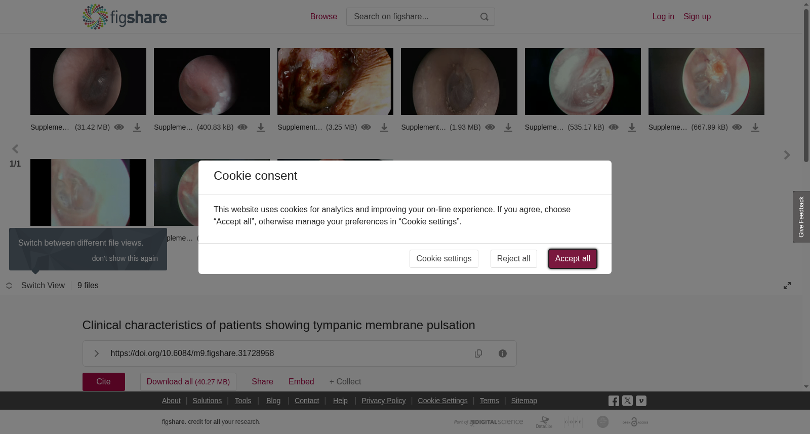Open figshare's Facebook page
This screenshot has width=810, height=434.
click(614, 401)
